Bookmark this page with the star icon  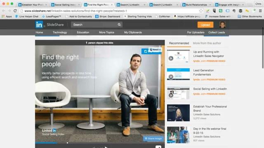coord(201,11)
